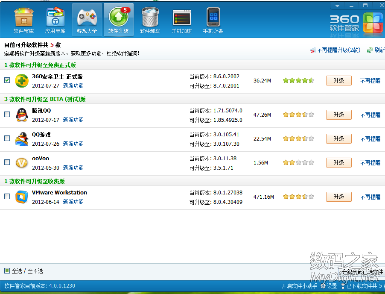Open 软件卸载 uninstall section
This screenshot has height=294, width=385.
click(150, 21)
